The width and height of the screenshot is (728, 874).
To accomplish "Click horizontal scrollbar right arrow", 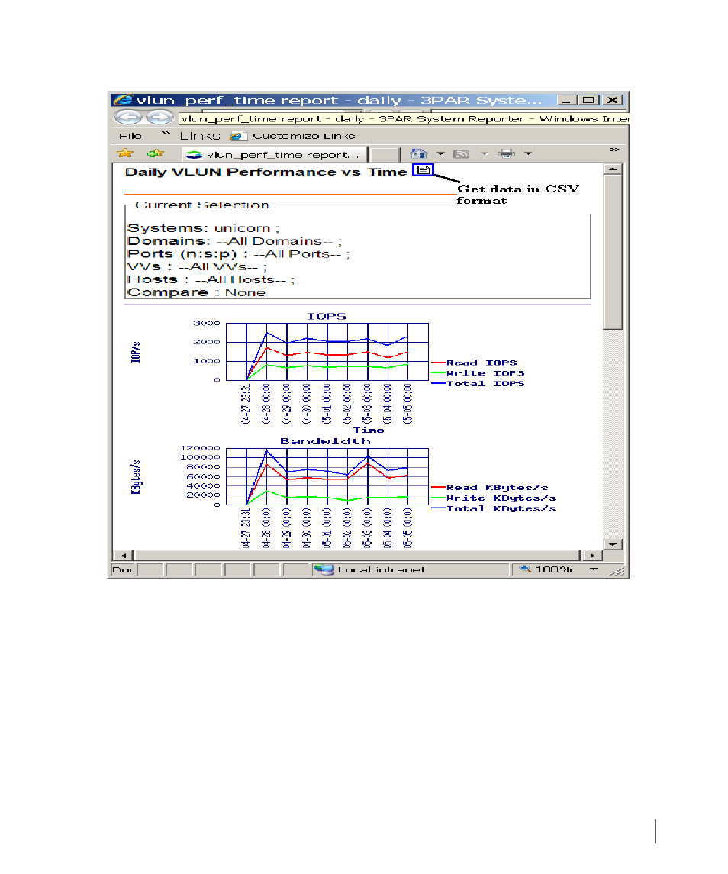I will click(x=592, y=555).
